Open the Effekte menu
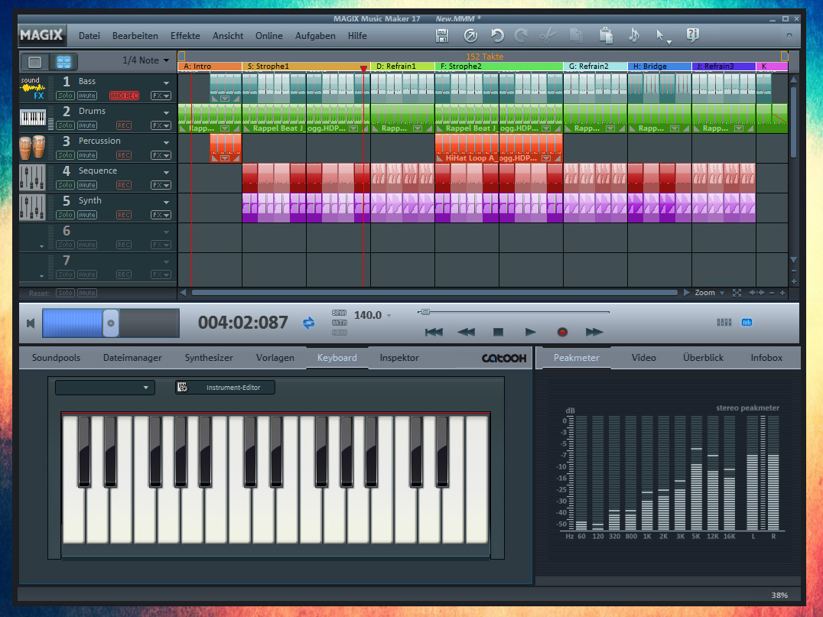This screenshot has width=823, height=617. (x=185, y=36)
